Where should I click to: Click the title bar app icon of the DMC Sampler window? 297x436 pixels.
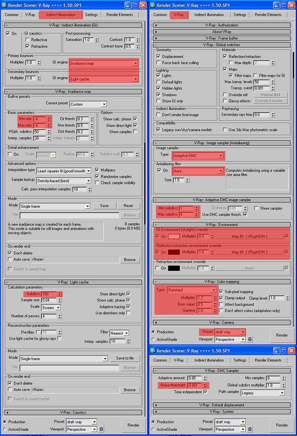153,350
